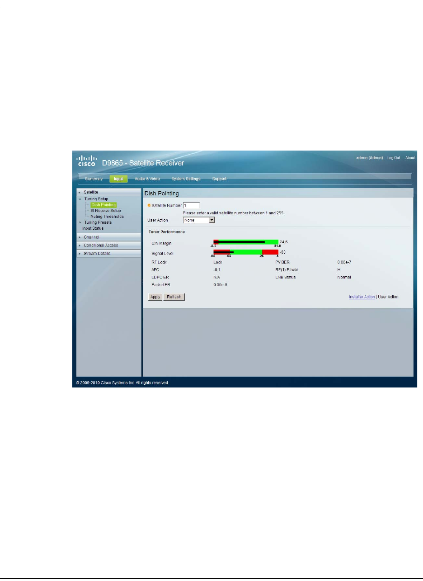Click the sidebar splitter handle

pyautogui.click(x=142, y=283)
